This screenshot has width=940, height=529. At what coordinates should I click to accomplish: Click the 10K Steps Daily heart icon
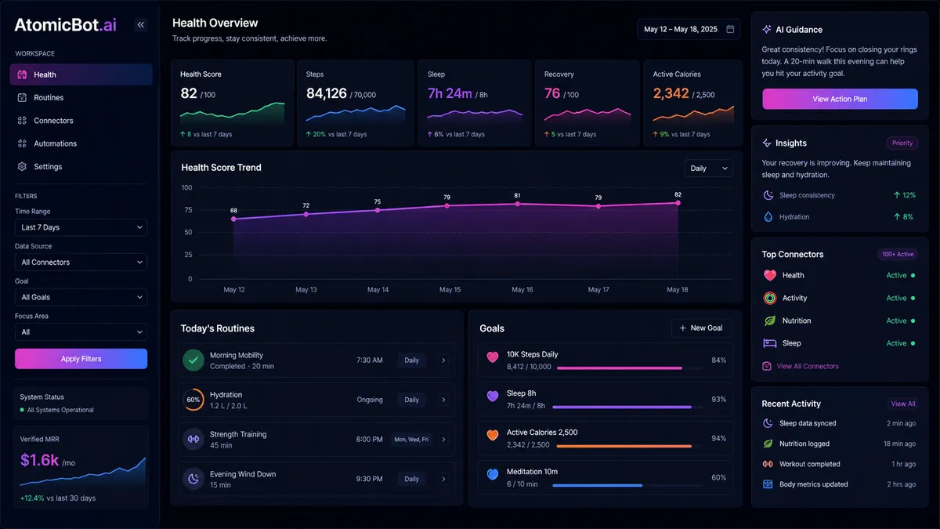(x=493, y=357)
